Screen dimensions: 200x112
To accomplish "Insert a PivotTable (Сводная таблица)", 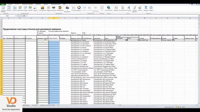I will (3, 9).
